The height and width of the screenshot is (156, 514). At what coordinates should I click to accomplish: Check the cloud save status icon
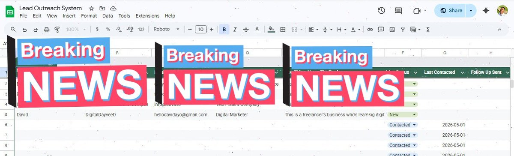point(113,9)
